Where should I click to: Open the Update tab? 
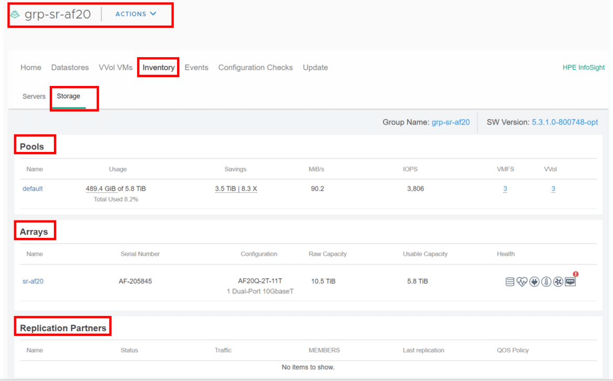[x=315, y=67]
